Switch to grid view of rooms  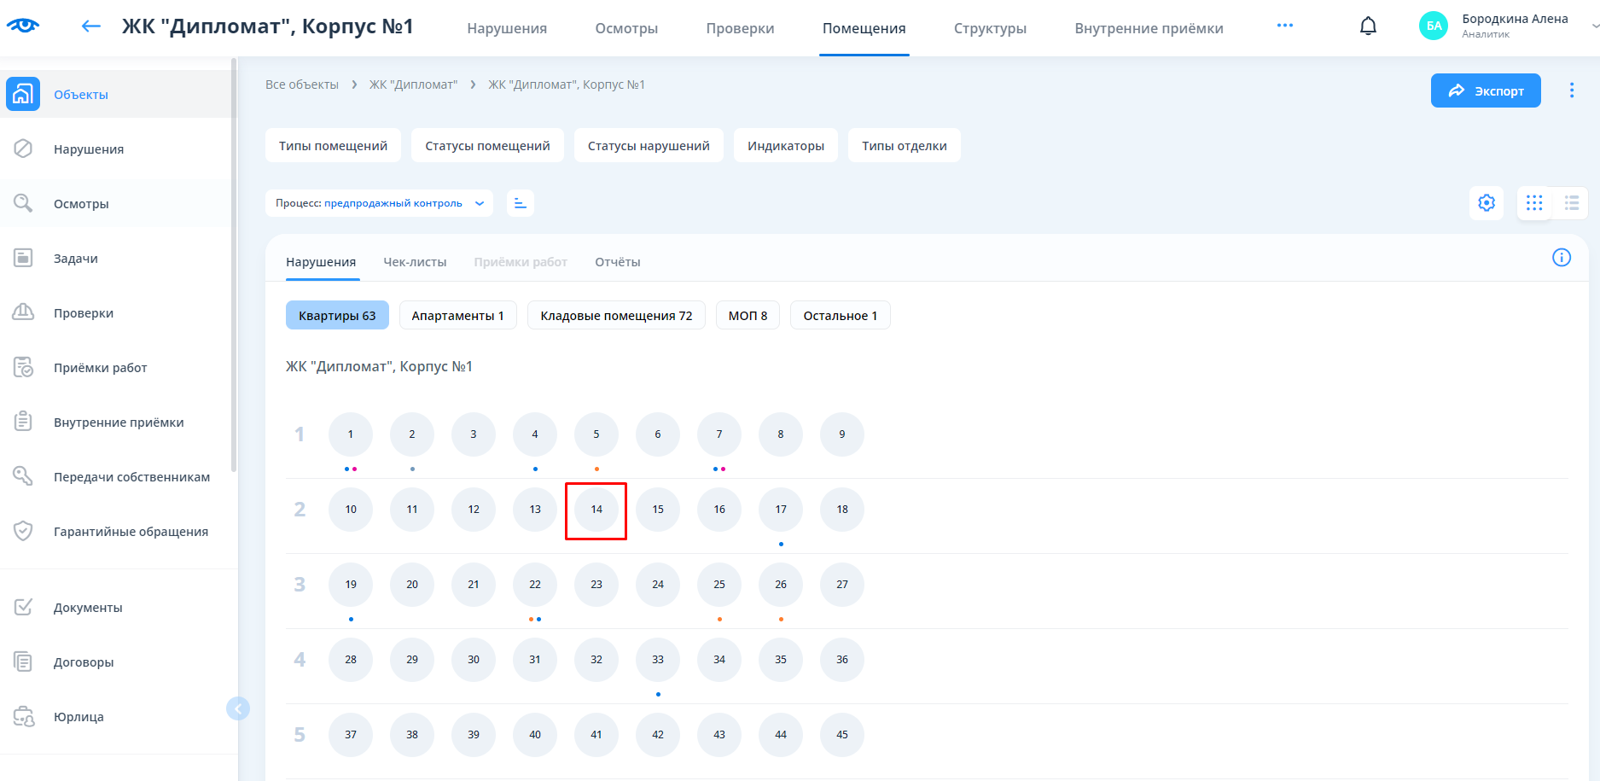[1534, 203]
